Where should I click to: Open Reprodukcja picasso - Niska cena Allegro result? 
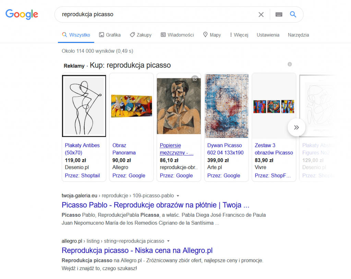tap(137, 250)
